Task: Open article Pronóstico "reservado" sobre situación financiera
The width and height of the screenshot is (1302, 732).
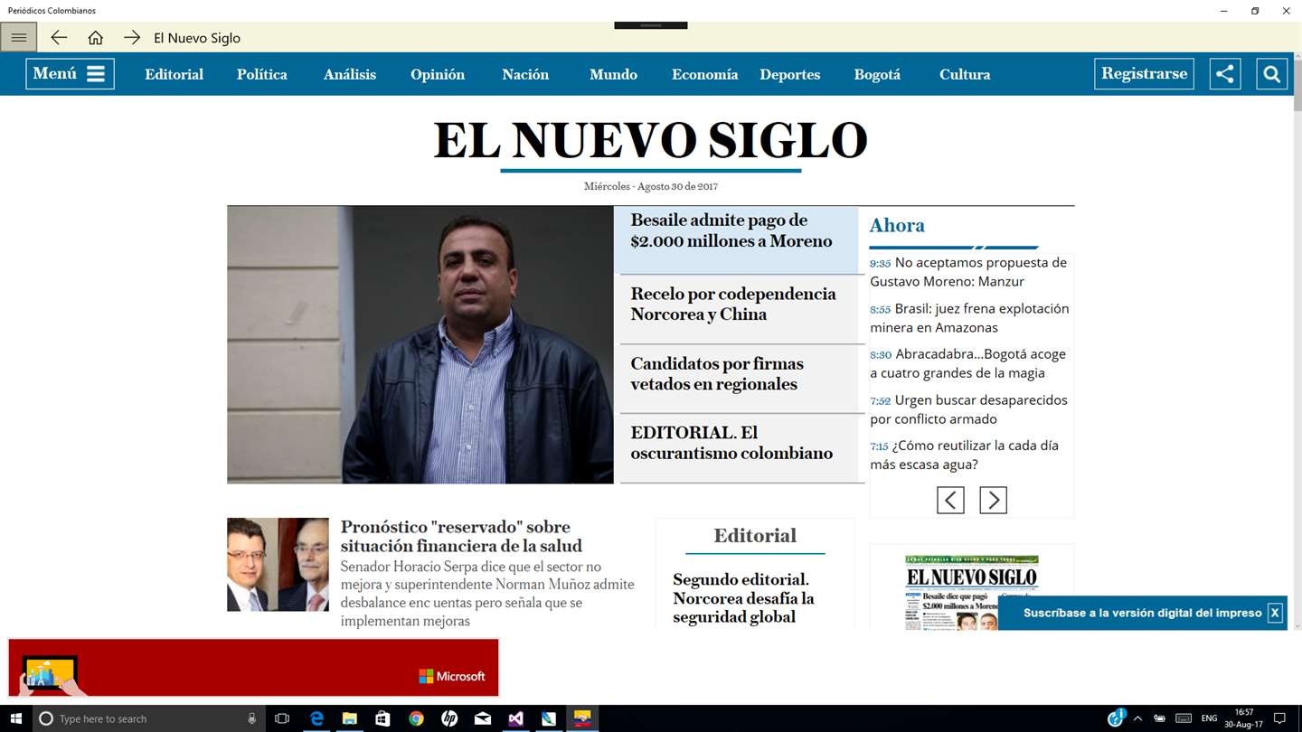Action: (461, 536)
